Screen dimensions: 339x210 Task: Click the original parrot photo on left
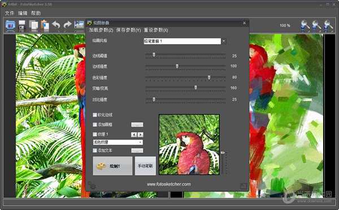point(50,116)
